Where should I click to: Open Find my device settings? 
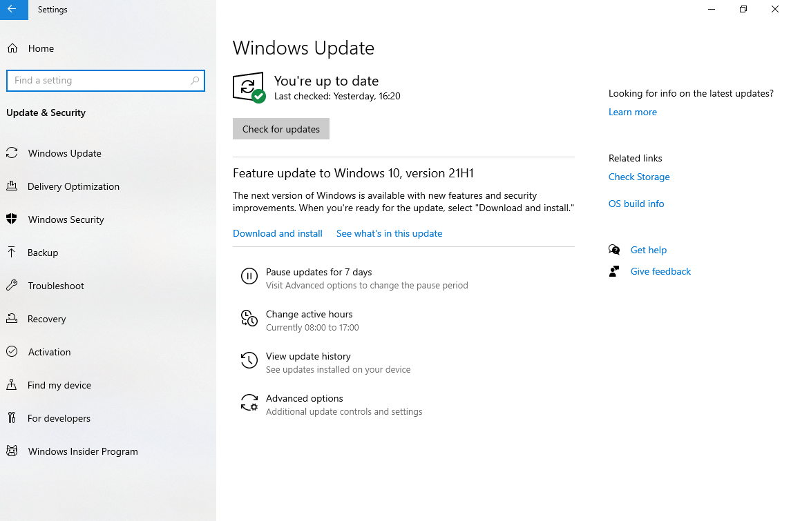click(x=59, y=385)
